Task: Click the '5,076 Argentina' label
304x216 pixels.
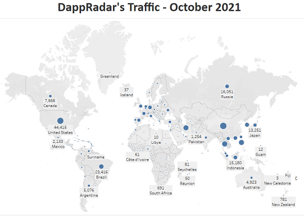Action: pos(89,193)
